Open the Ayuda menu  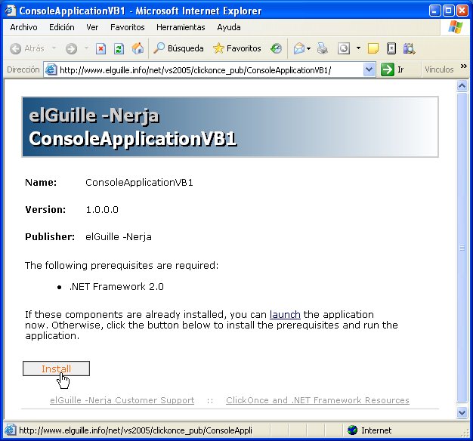coord(229,27)
